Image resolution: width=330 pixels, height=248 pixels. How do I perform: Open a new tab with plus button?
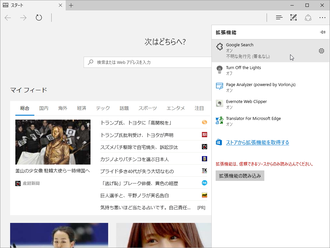coord(71,5)
